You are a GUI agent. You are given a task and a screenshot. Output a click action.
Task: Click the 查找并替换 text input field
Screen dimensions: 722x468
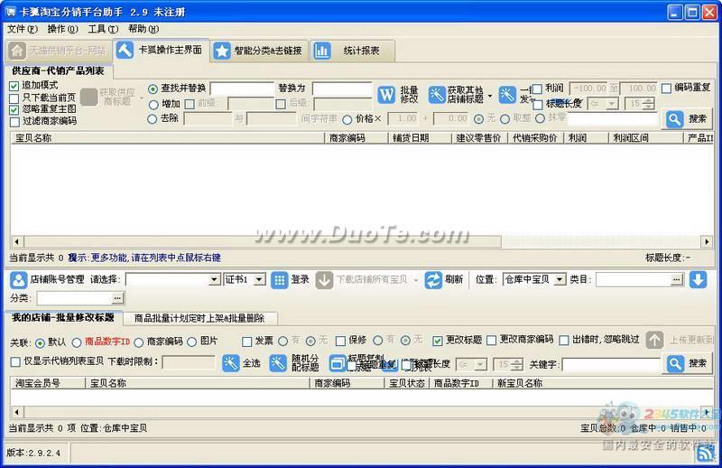pyautogui.click(x=242, y=89)
